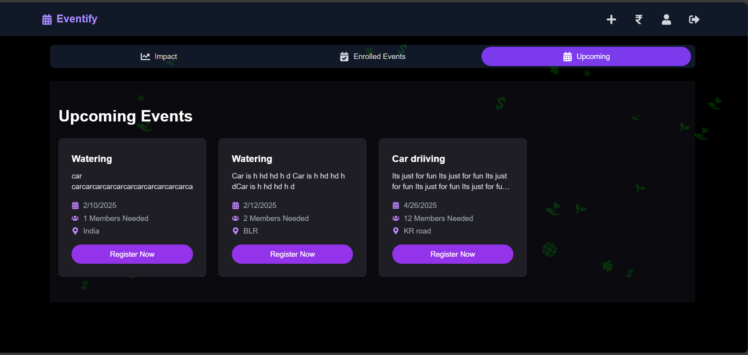The image size is (748, 355).
Task: Click members icon beside 12 Members Needed
Action: point(396,218)
